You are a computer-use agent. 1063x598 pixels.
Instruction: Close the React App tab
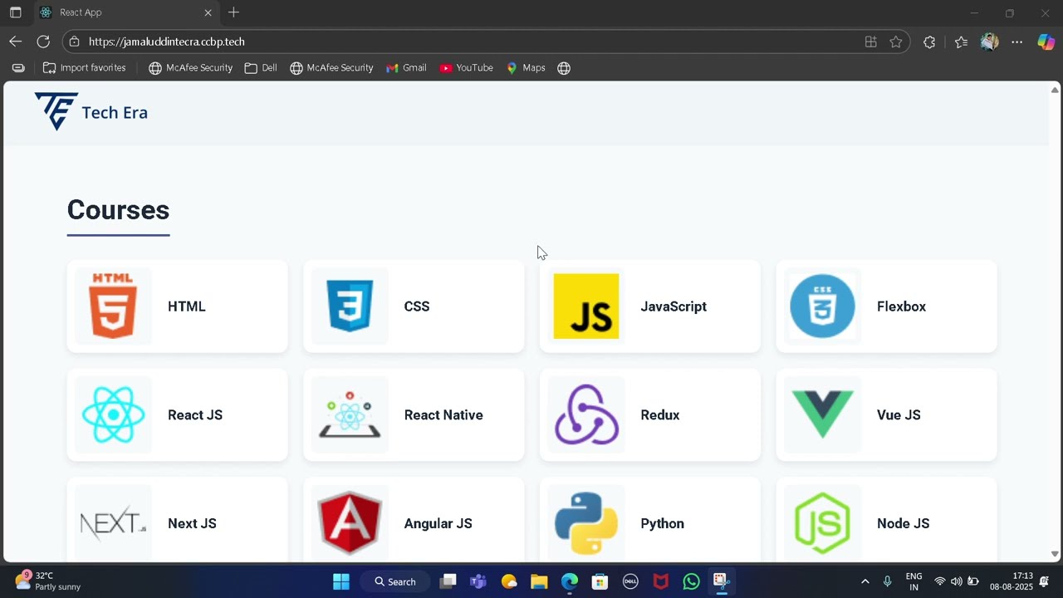(x=208, y=12)
